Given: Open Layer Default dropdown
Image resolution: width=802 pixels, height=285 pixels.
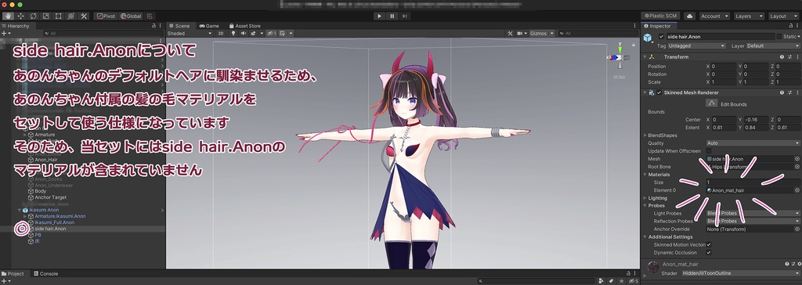Looking at the screenshot, I should [773, 46].
